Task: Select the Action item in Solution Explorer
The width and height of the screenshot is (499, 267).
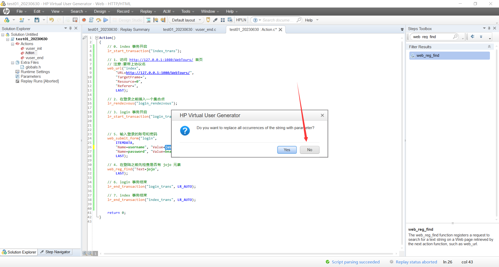Action: click(30, 53)
